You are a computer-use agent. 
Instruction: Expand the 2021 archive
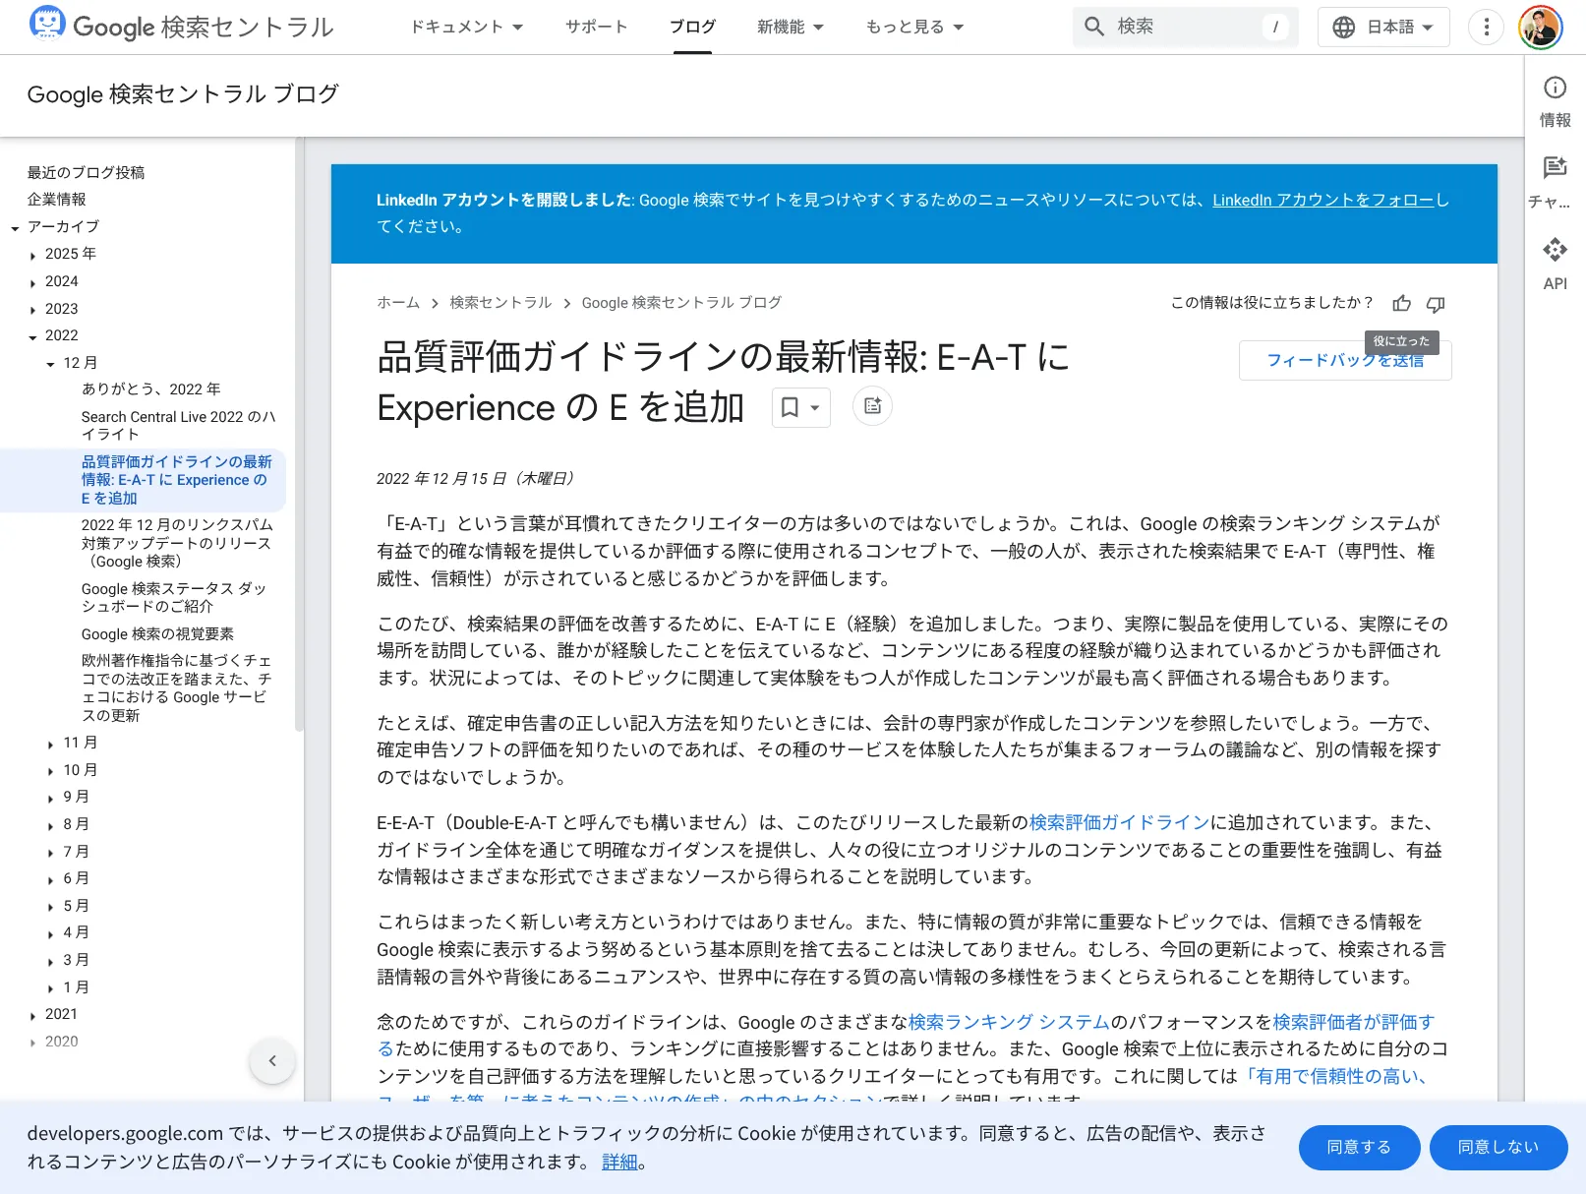click(x=33, y=1015)
